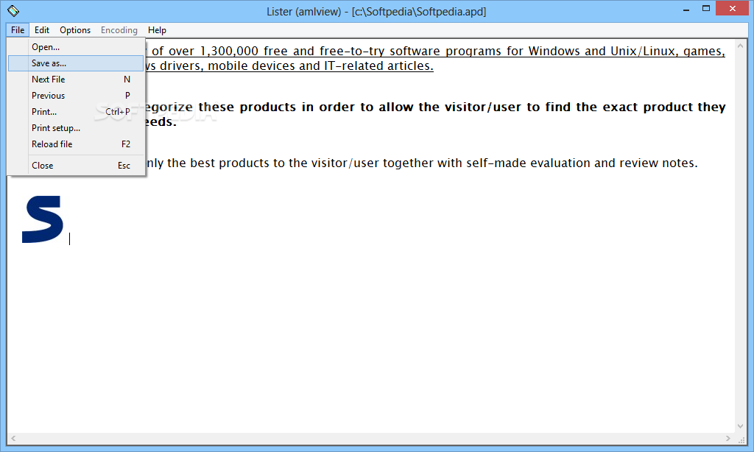The image size is (754, 452).
Task: Open Print setup... from the menu
Action: pos(76,128)
